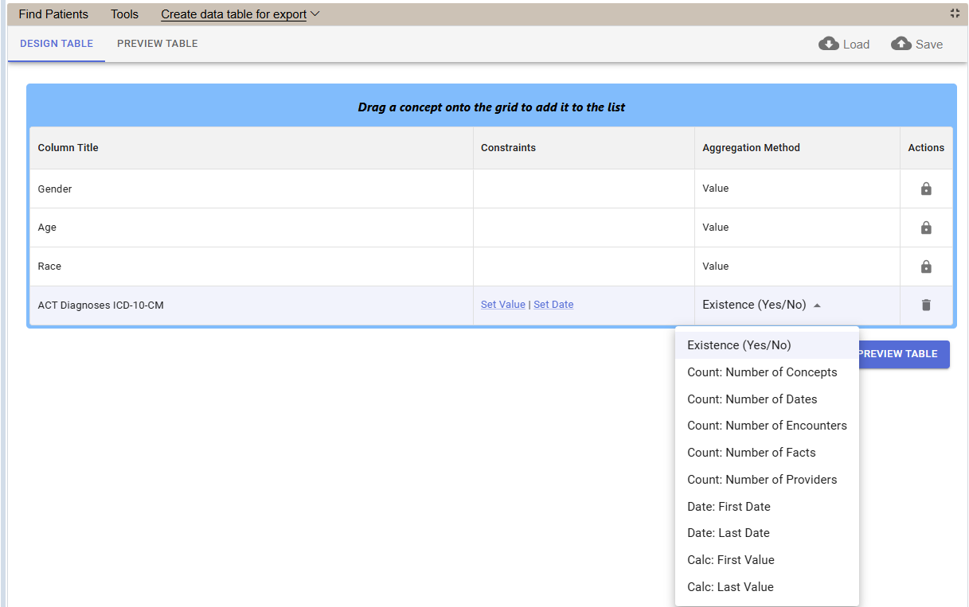The width and height of the screenshot is (969, 607).
Task: Click the Set Date link
Action: pyautogui.click(x=553, y=305)
